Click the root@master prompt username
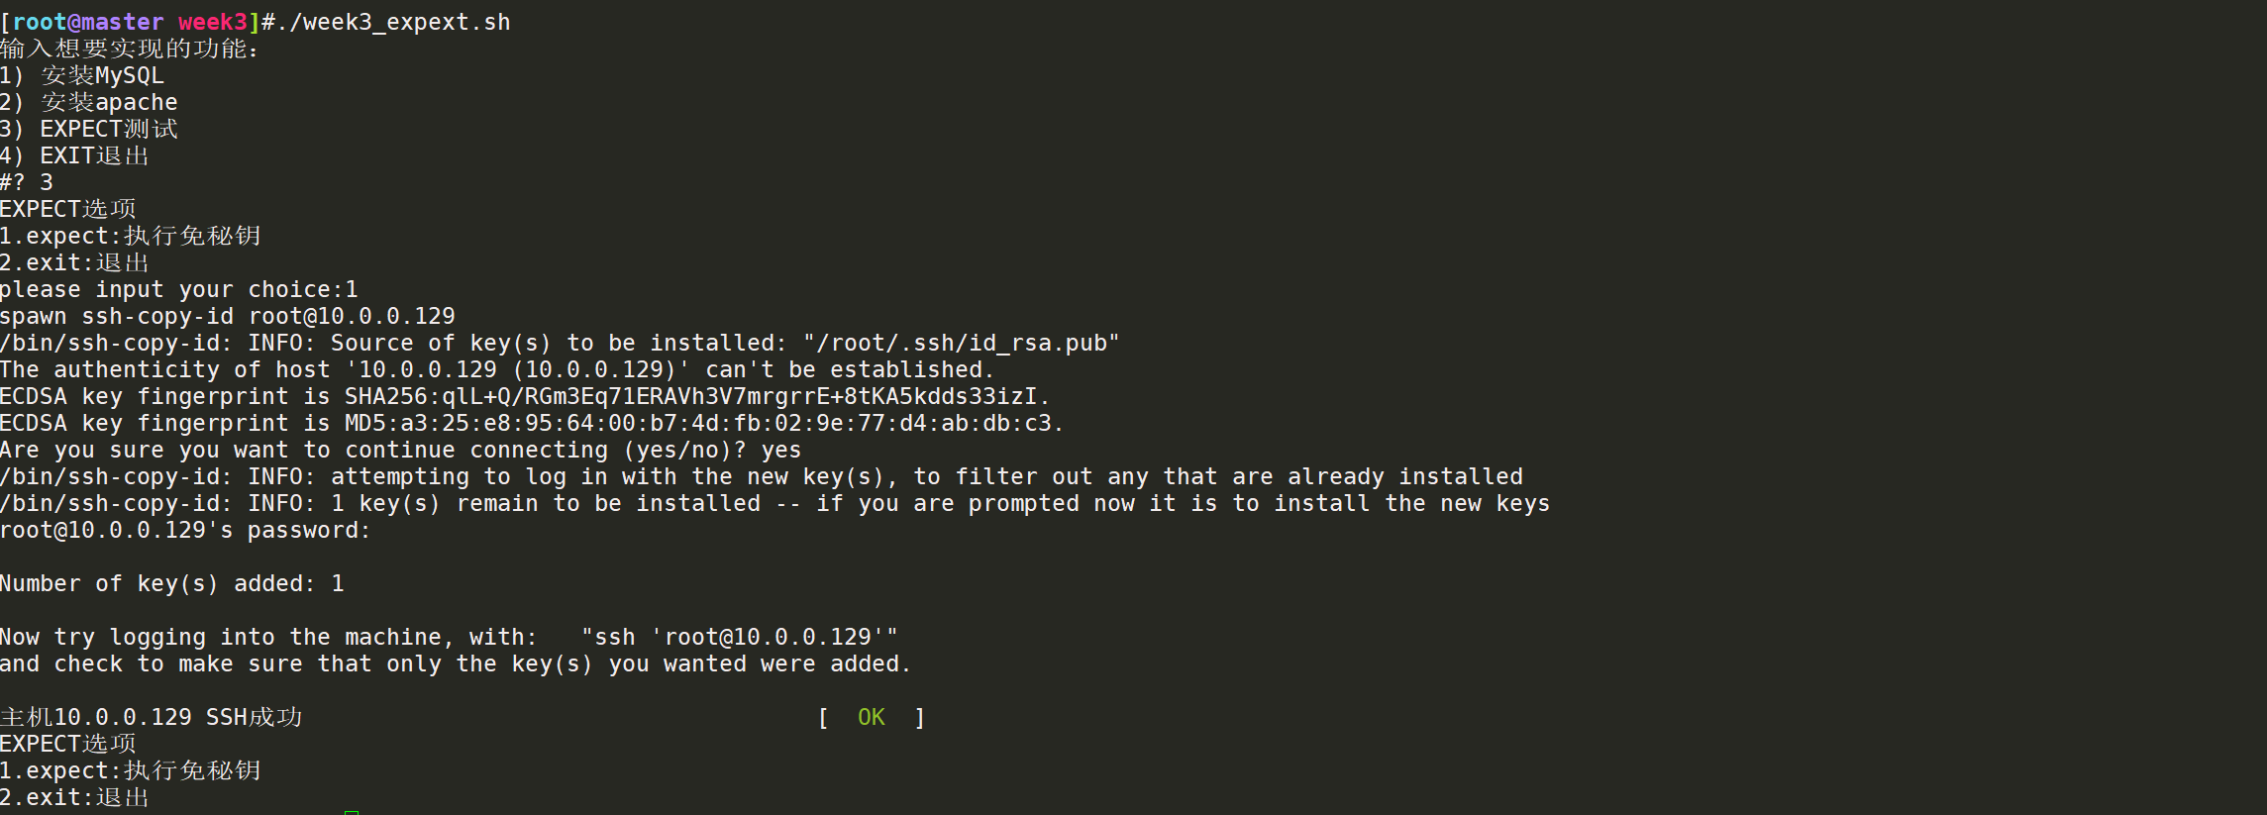 click(x=88, y=22)
